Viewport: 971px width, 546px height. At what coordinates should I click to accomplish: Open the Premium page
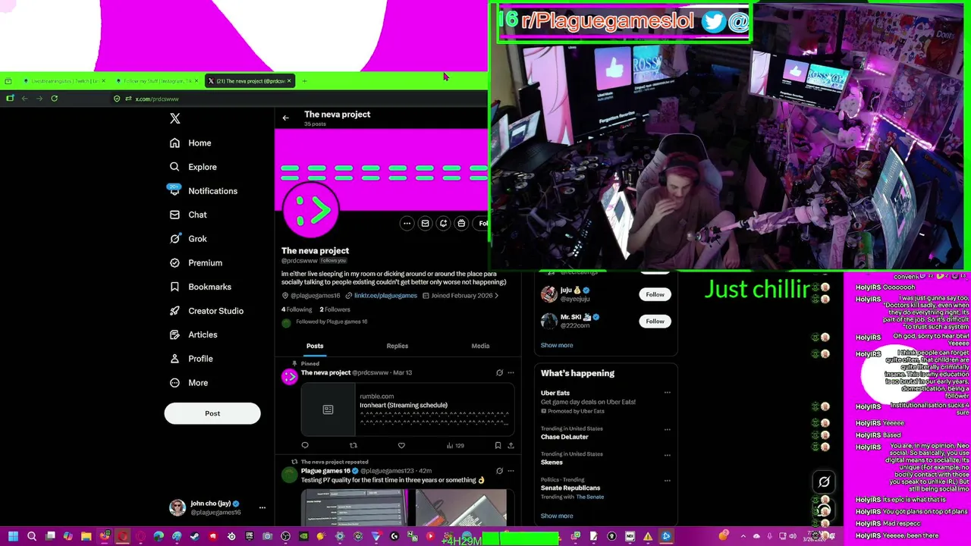click(196, 262)
